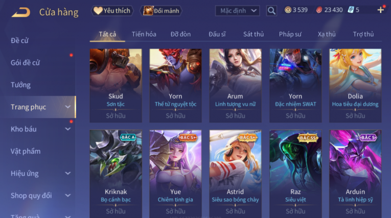The height and width of the screenshot is (218, 391).
Task: Open Tướng in the sidebar
Action: click(x=20, y=85)
